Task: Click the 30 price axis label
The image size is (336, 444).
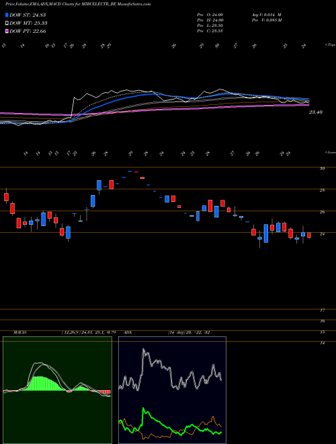Action: 322,168
